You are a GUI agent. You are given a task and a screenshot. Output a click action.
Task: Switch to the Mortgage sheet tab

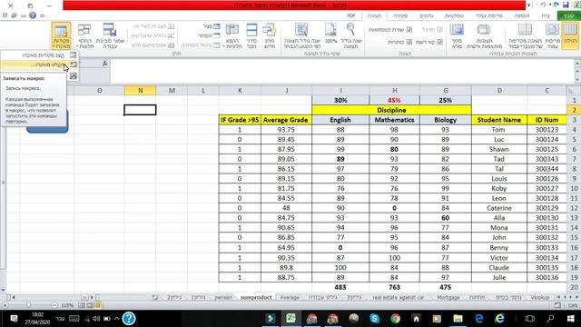pyautogui.click(x=448, y=297)
